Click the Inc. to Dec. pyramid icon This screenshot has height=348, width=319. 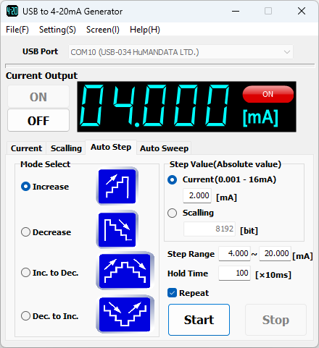[x=125, y=271]
